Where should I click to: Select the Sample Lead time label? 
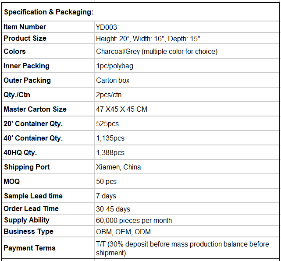[x=33, y=196]
